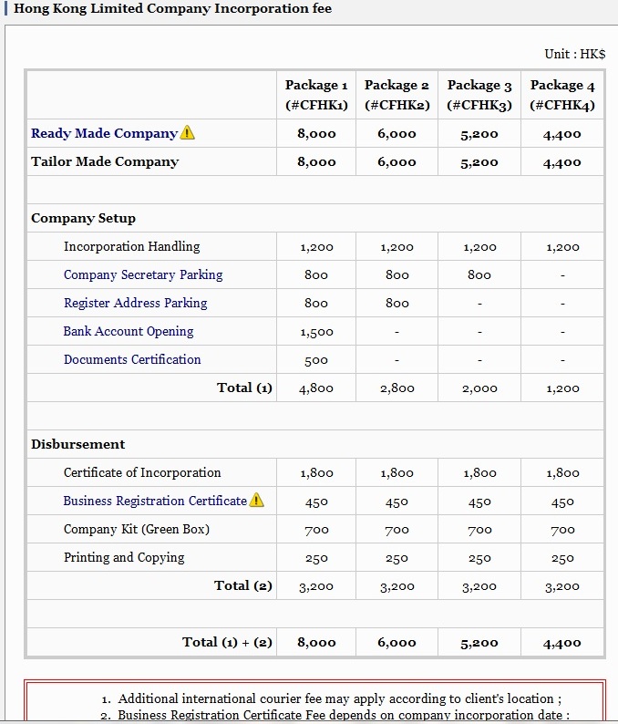This screenshot has width=618, height=724.
Task: Follow the Register Address Parking link
Action: tap(135, 303)
